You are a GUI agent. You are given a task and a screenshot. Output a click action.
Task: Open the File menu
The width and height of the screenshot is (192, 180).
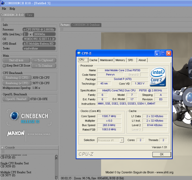pyautogui.click(x=4, y=9)
